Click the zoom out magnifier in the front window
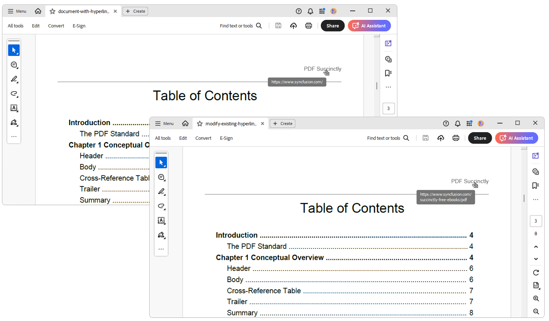This screenshot has height=321, width=549. [536, 311]
